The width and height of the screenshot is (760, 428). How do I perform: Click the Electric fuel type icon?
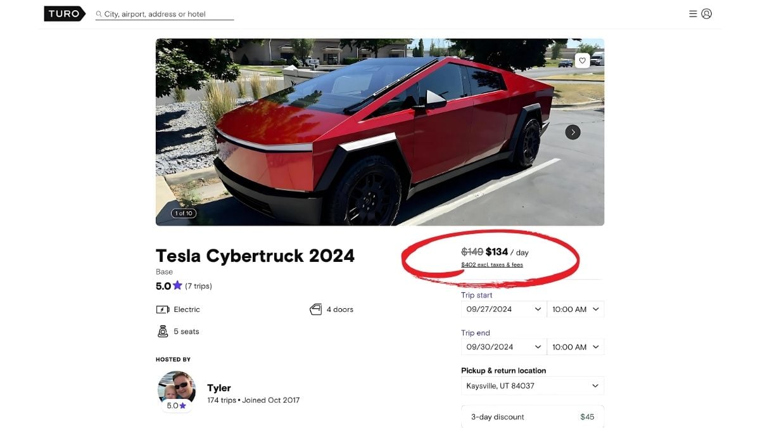pyautogui.click(x=163, y=309)
